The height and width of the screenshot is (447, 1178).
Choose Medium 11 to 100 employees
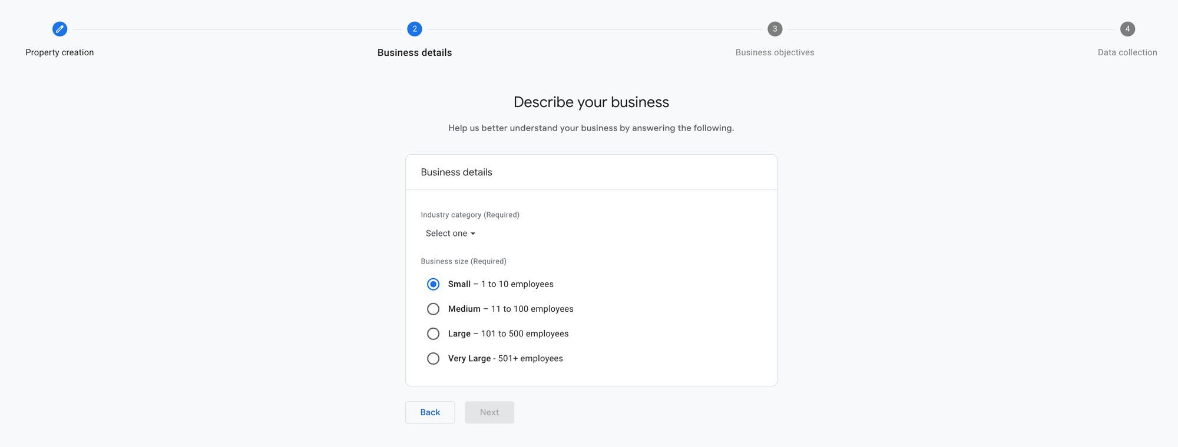coord(433,309)
